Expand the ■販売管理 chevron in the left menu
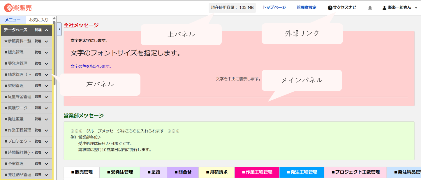Image resolution: width=421 pixels, height=180 pixels. [x=47, y=53]
